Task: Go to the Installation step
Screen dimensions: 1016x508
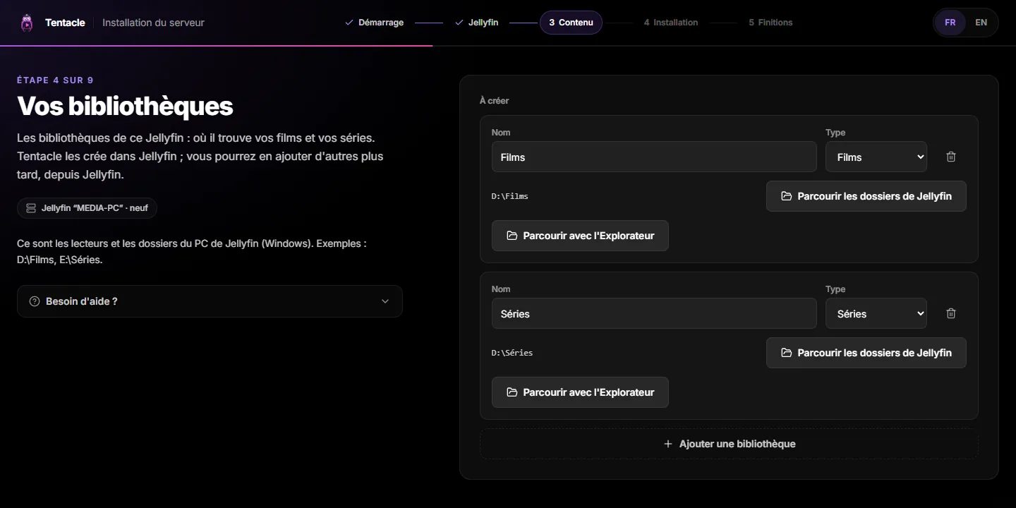Action: pyautogui.click(x=671, y=23)
